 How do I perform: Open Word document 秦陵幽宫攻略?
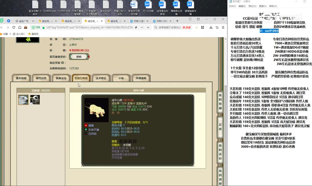point(190,7)
